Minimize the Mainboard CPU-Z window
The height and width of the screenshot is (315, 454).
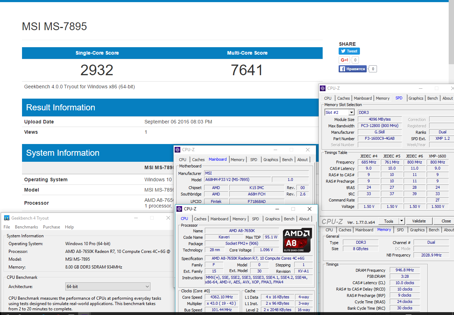[x=275, y=150]
